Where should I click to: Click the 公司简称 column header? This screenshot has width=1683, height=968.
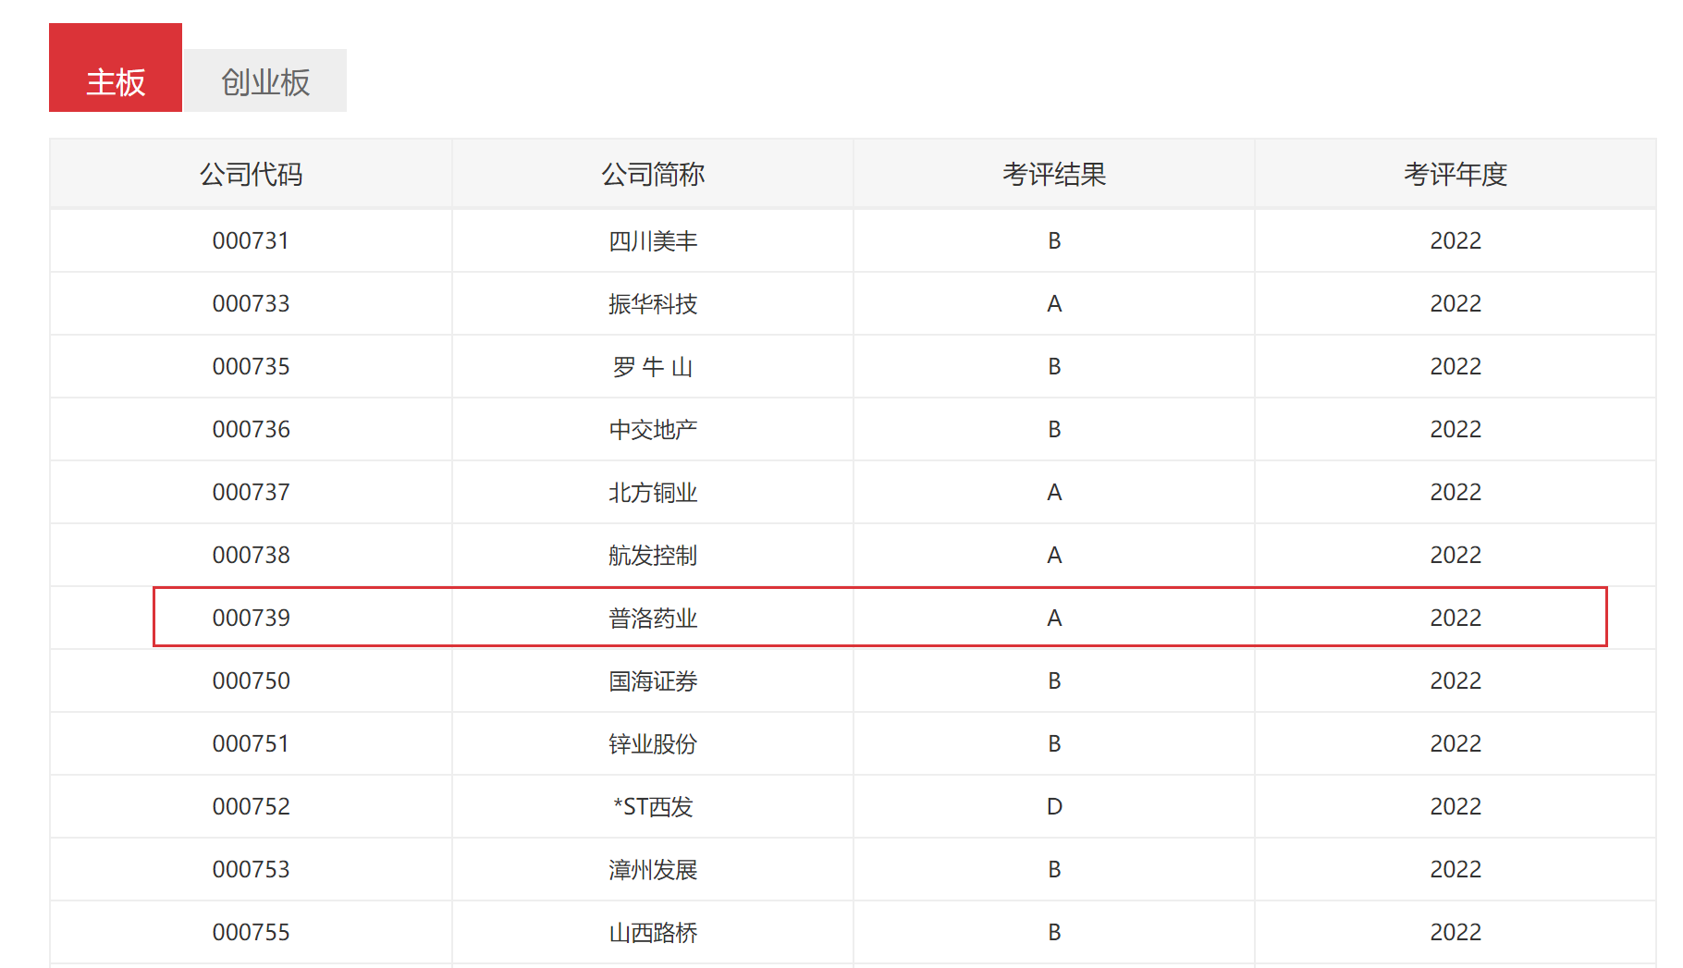click(652, 174)
